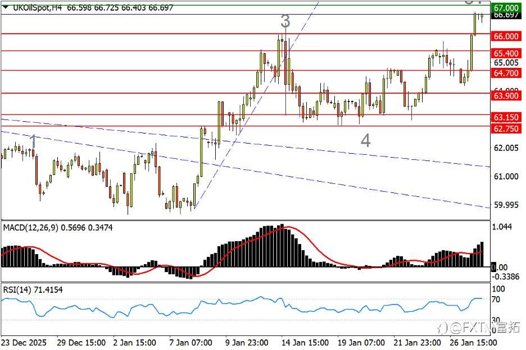Click the 7 Jan 07:00 time label
This screenshot has height=350, width=526.
tap(191, 343)
